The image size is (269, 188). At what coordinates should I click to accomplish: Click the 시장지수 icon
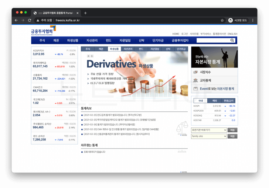pyautogui.click(x=195, y=72)
